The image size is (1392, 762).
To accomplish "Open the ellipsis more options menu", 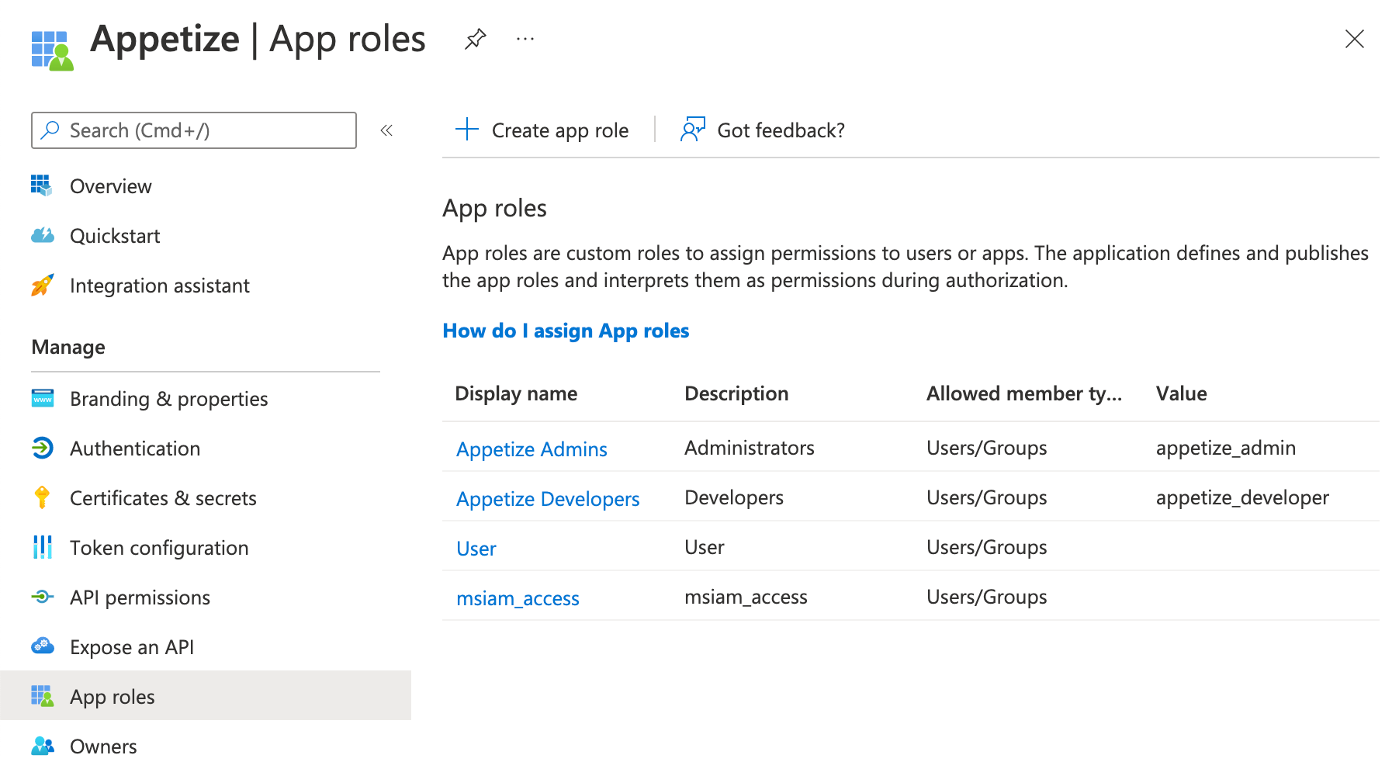I will [525, 39].
